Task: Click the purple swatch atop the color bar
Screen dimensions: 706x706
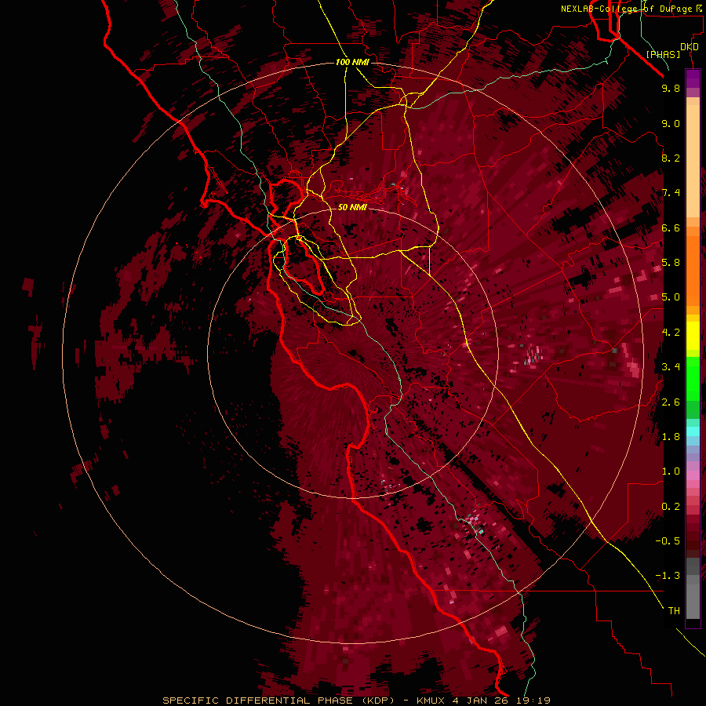Action: (693, 78)
